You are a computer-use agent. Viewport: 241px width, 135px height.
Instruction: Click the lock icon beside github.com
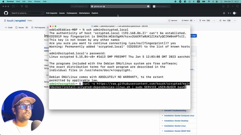(x=104, y=6)
